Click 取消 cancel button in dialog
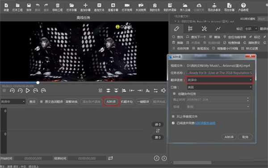This screenshot has height=168, width=268. pyautogui.click(x=245, y=137)
